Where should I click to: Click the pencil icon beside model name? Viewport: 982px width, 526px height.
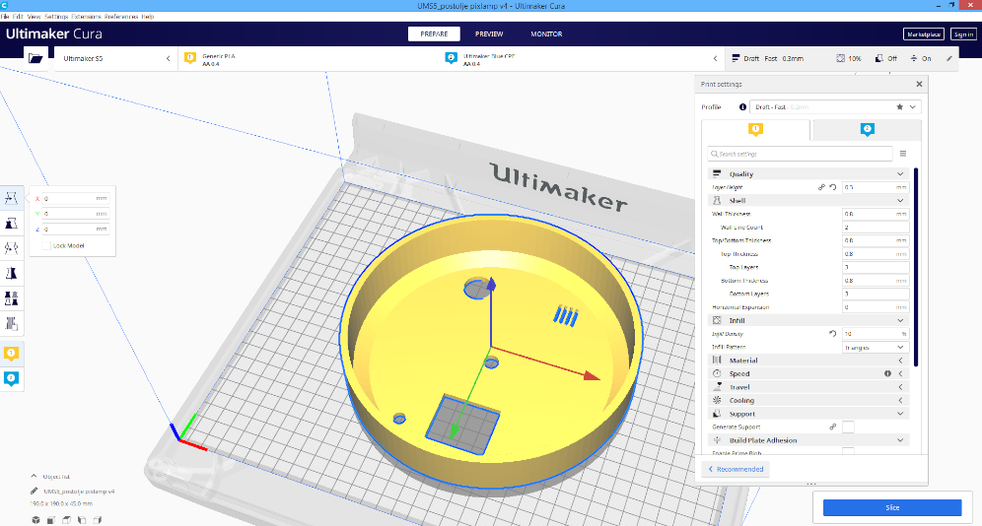(x=34, y=491)
